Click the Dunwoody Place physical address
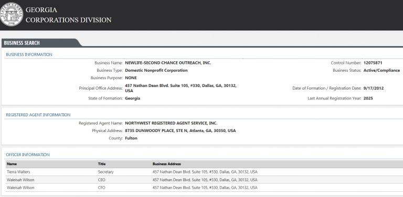This screenshot has height=197, width=403. pos(180,130)
